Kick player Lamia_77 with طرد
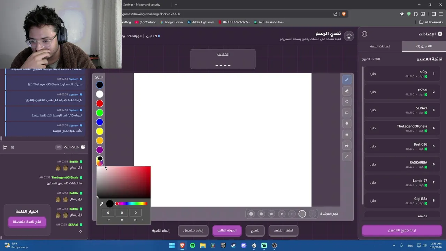This screenshot has width=446, height=251. [x=373, y=182]
